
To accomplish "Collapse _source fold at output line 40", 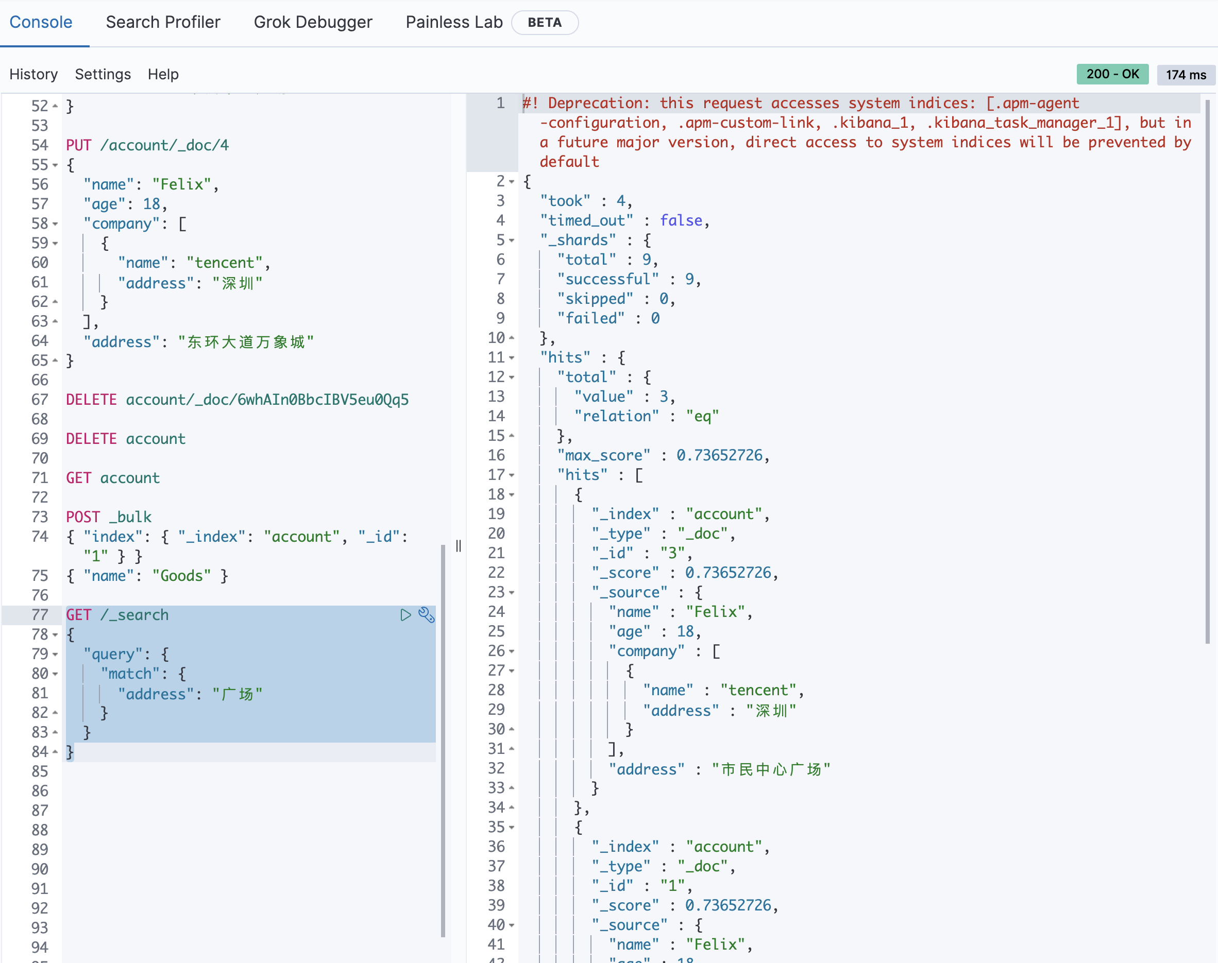I will pos(512,925).
